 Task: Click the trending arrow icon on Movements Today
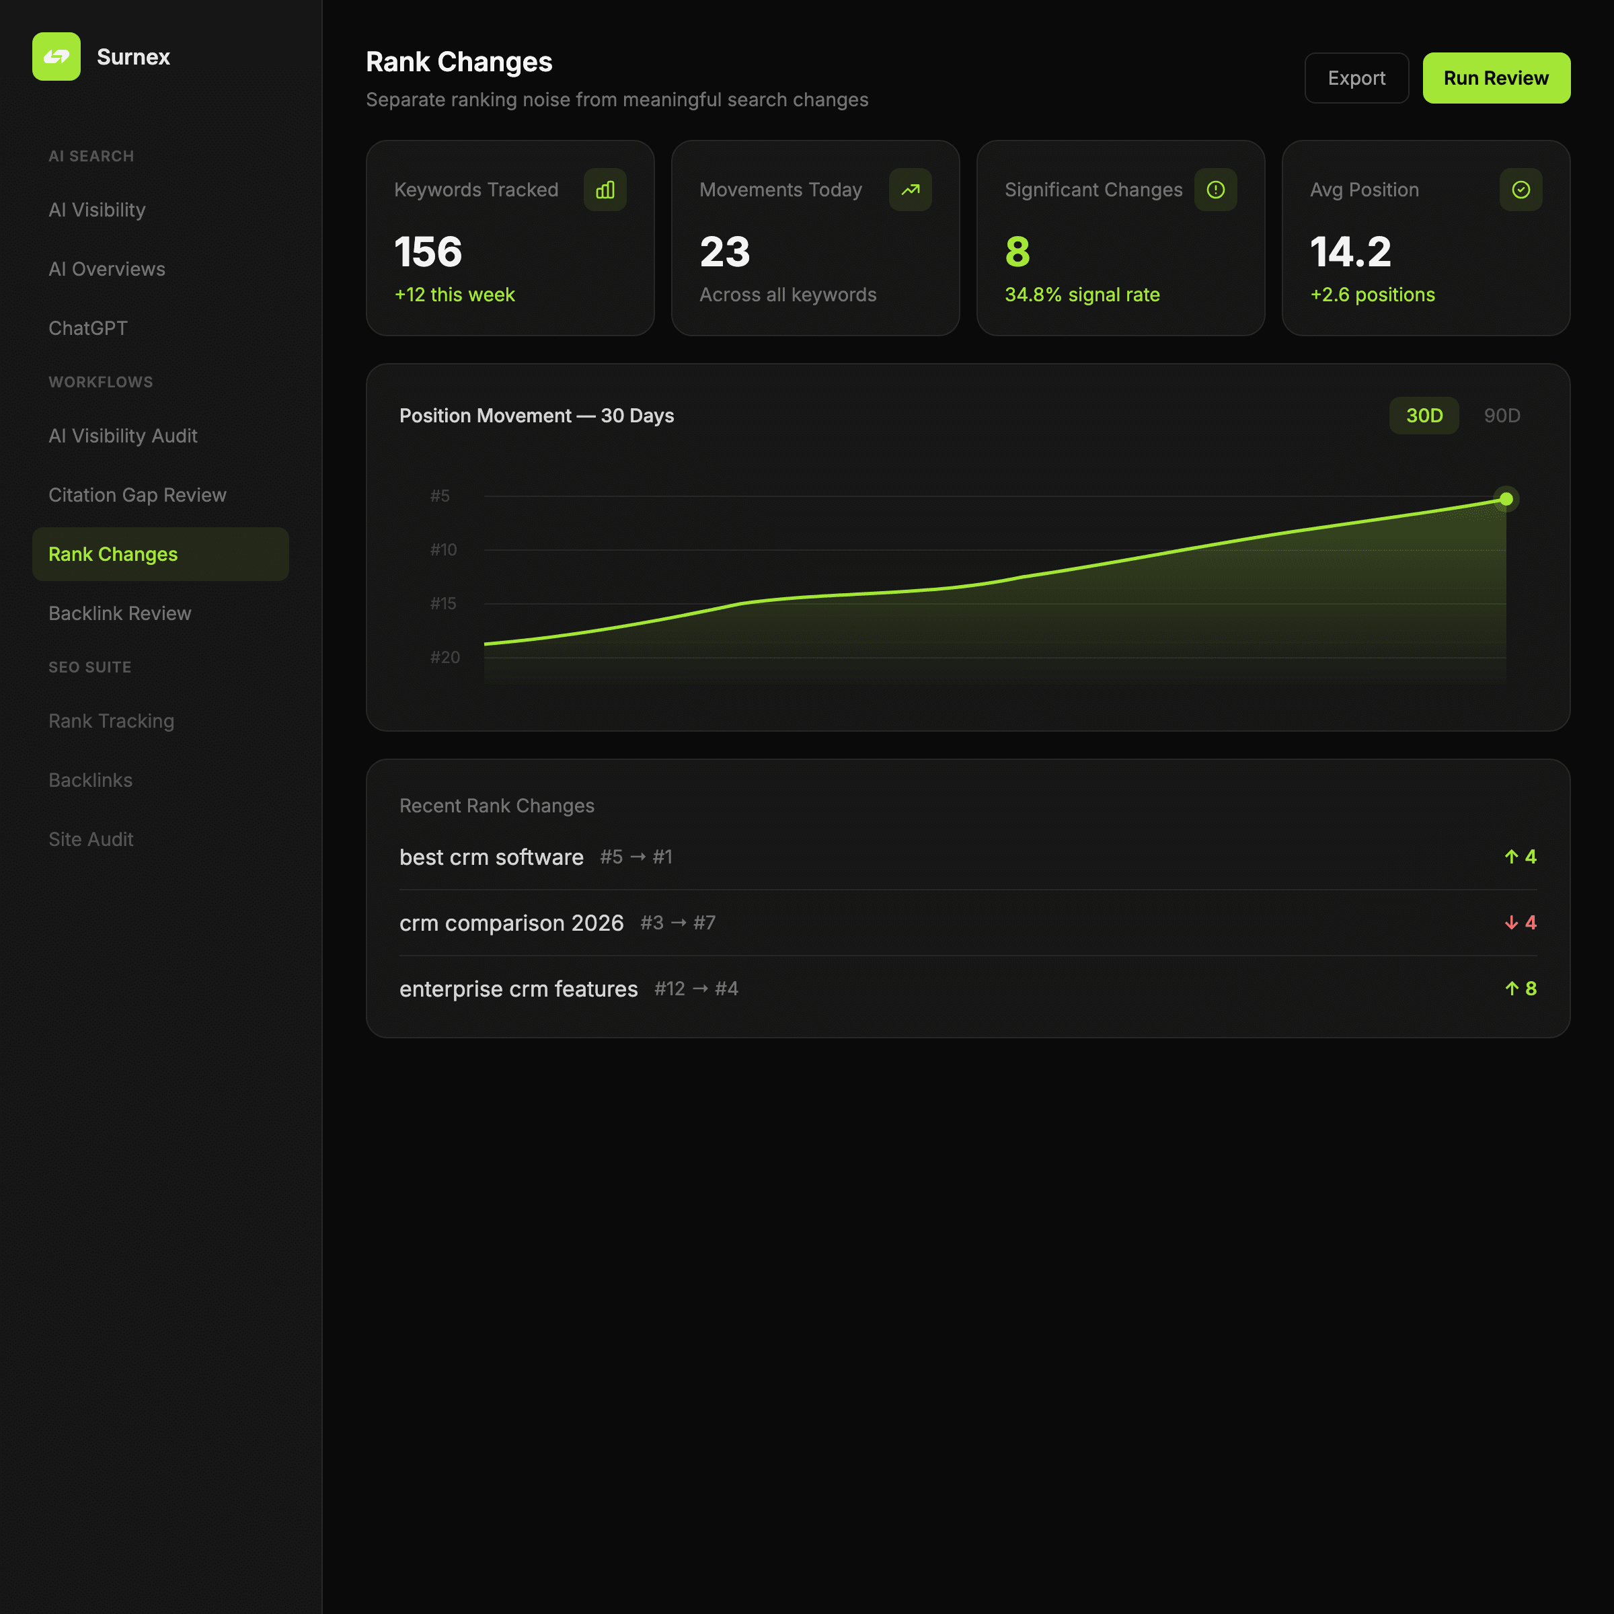click(x=910, y=190)
